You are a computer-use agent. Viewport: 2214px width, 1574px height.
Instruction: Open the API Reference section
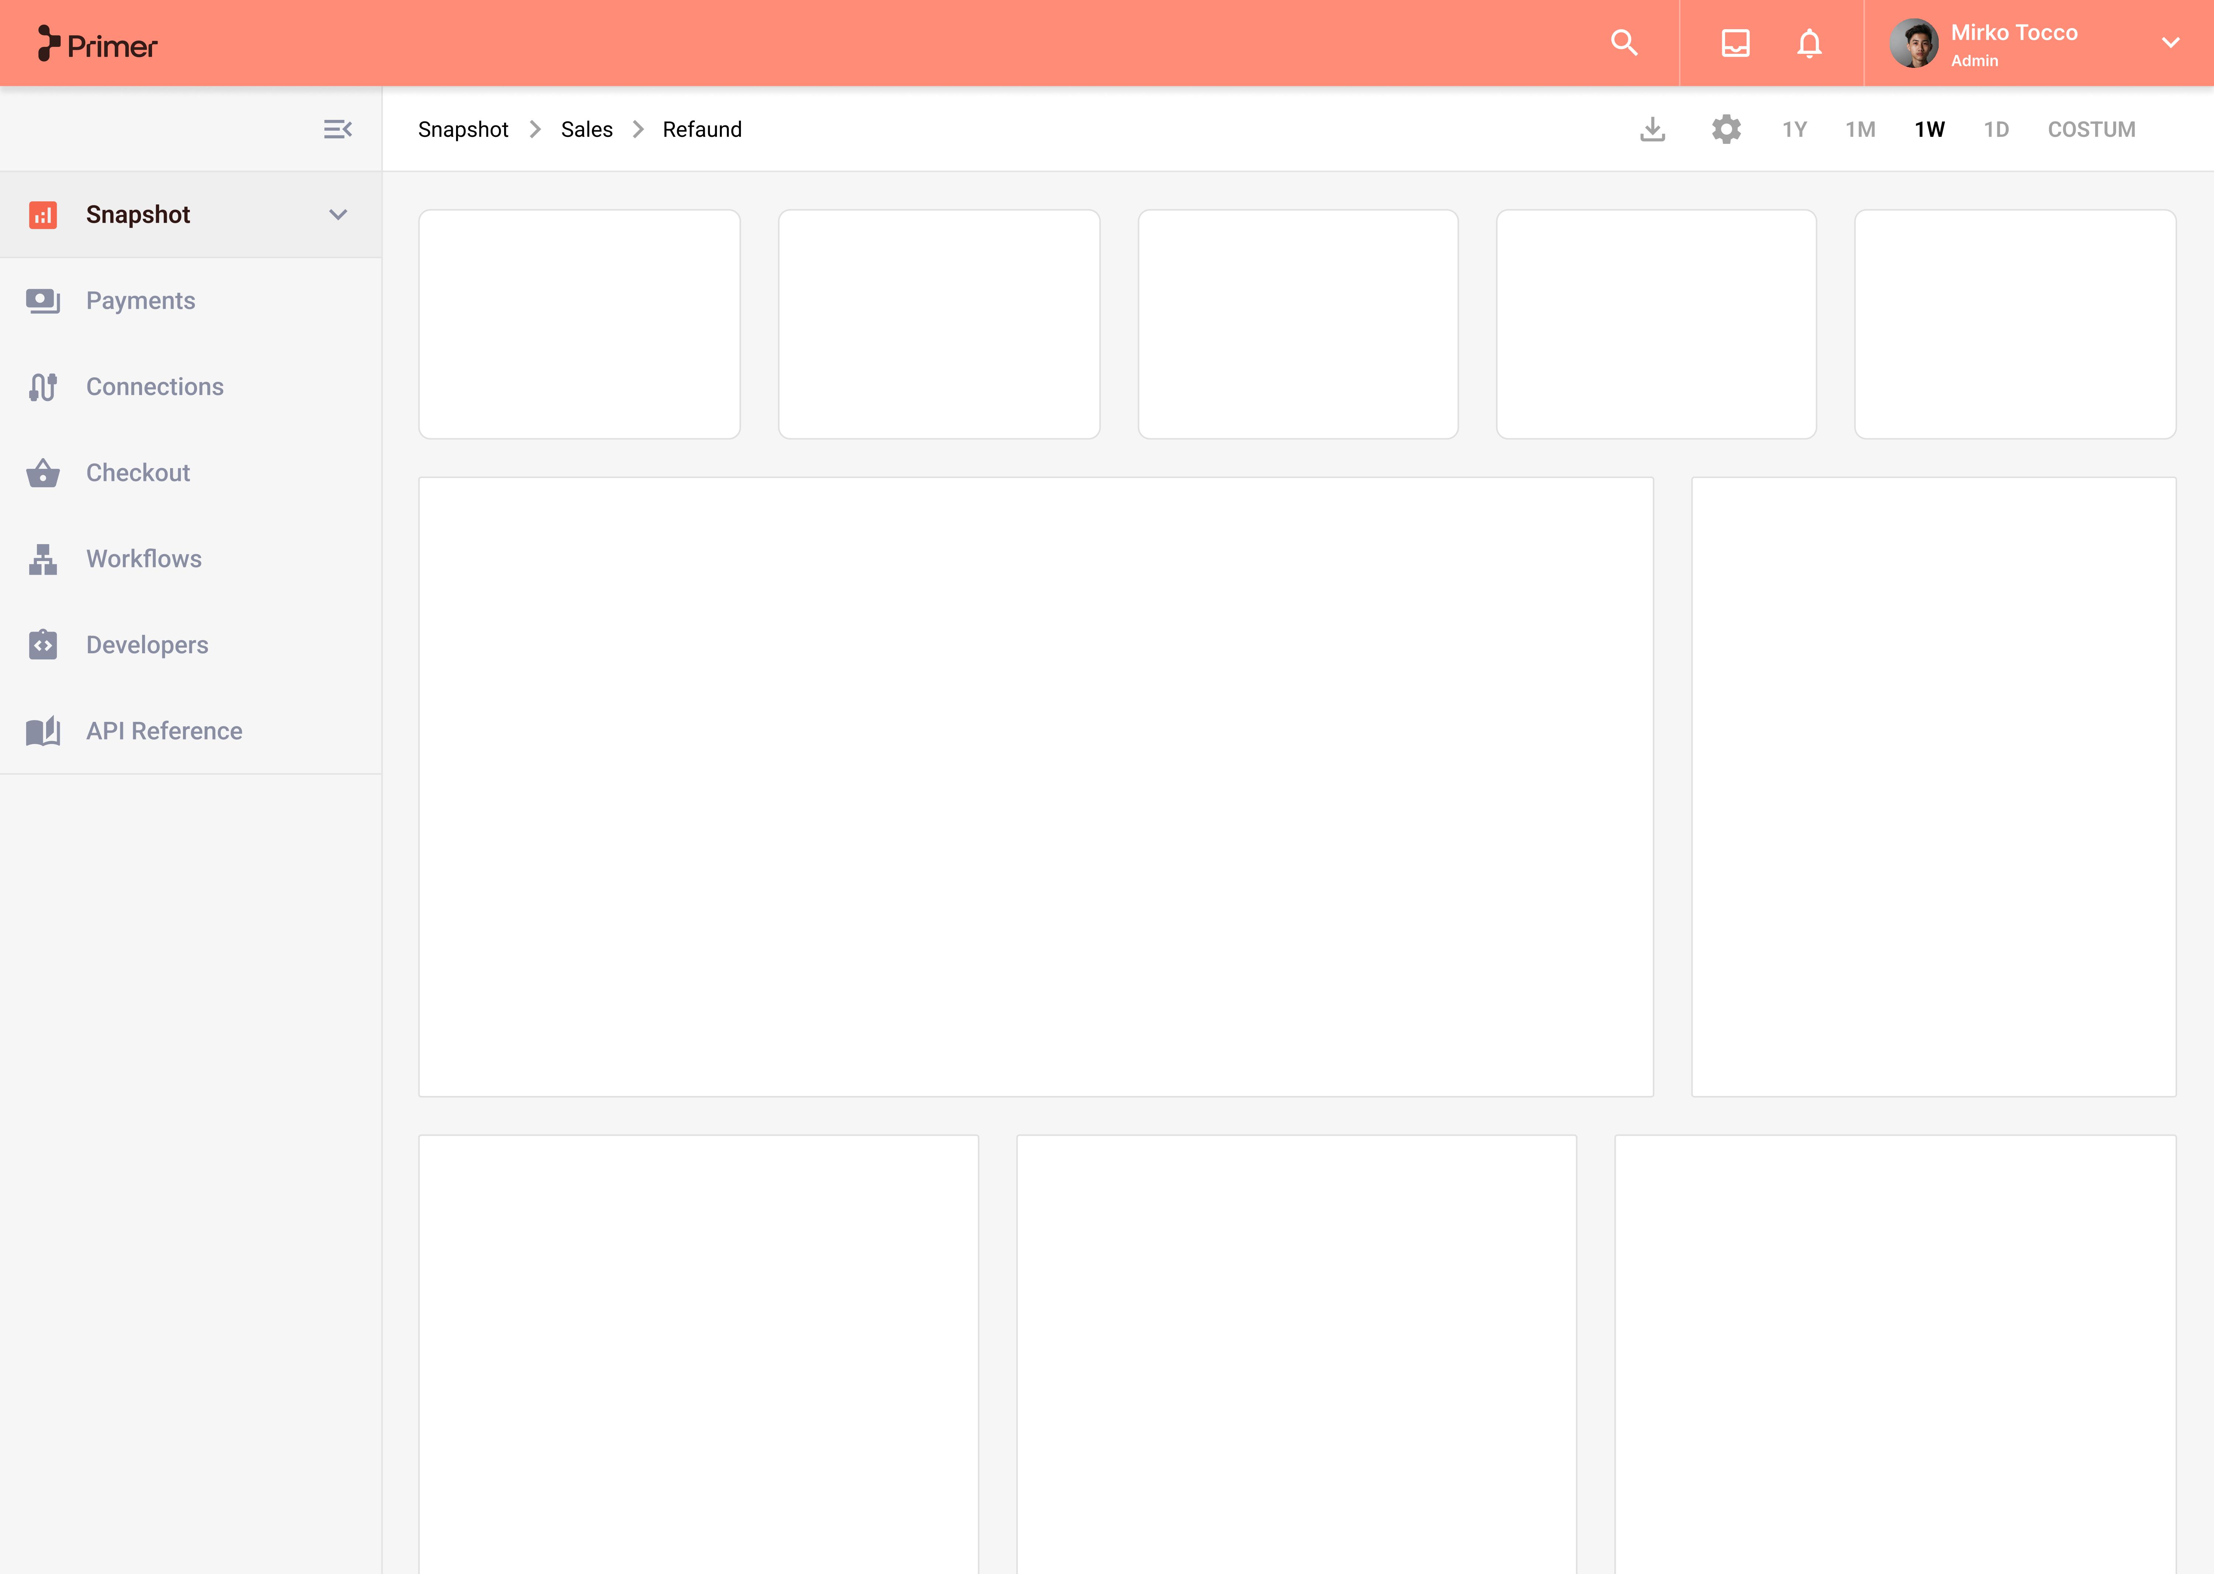pos(191,731)
